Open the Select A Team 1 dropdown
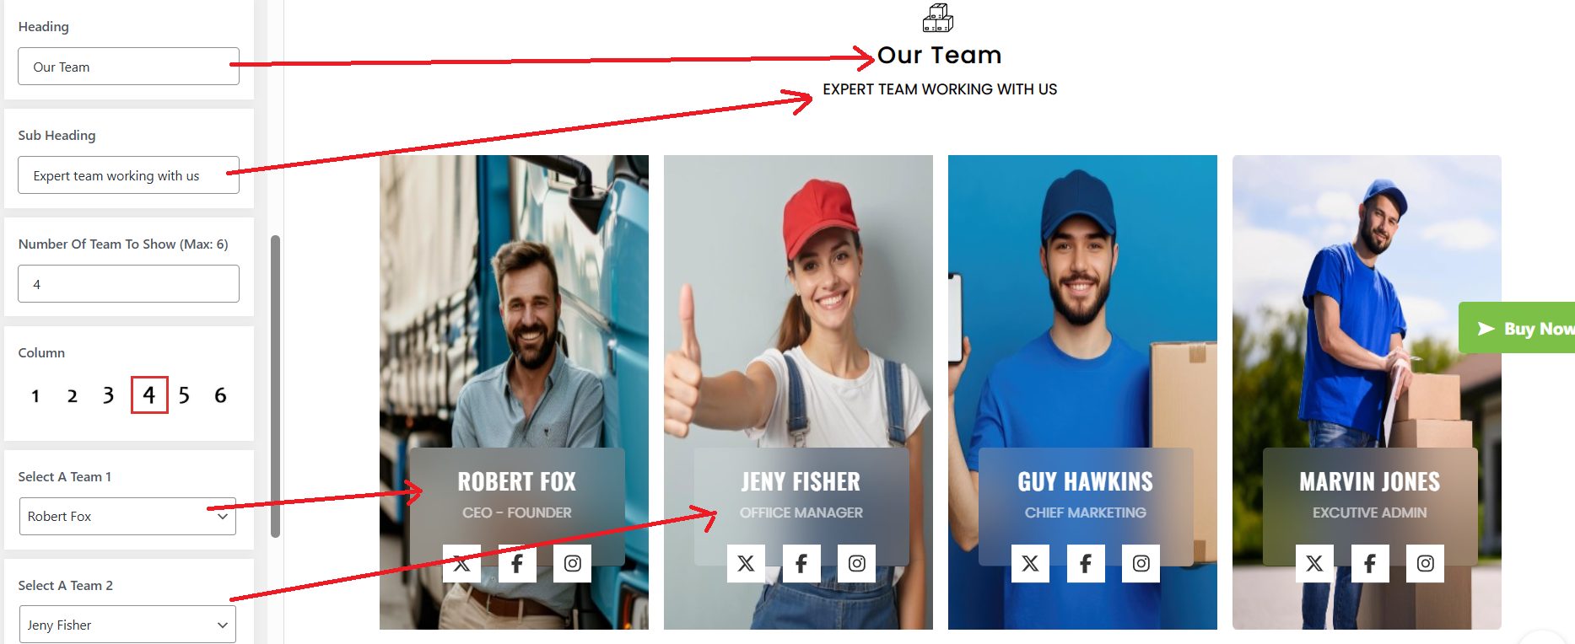This screenshot has height=644, width=1575. tap(127, 516)
